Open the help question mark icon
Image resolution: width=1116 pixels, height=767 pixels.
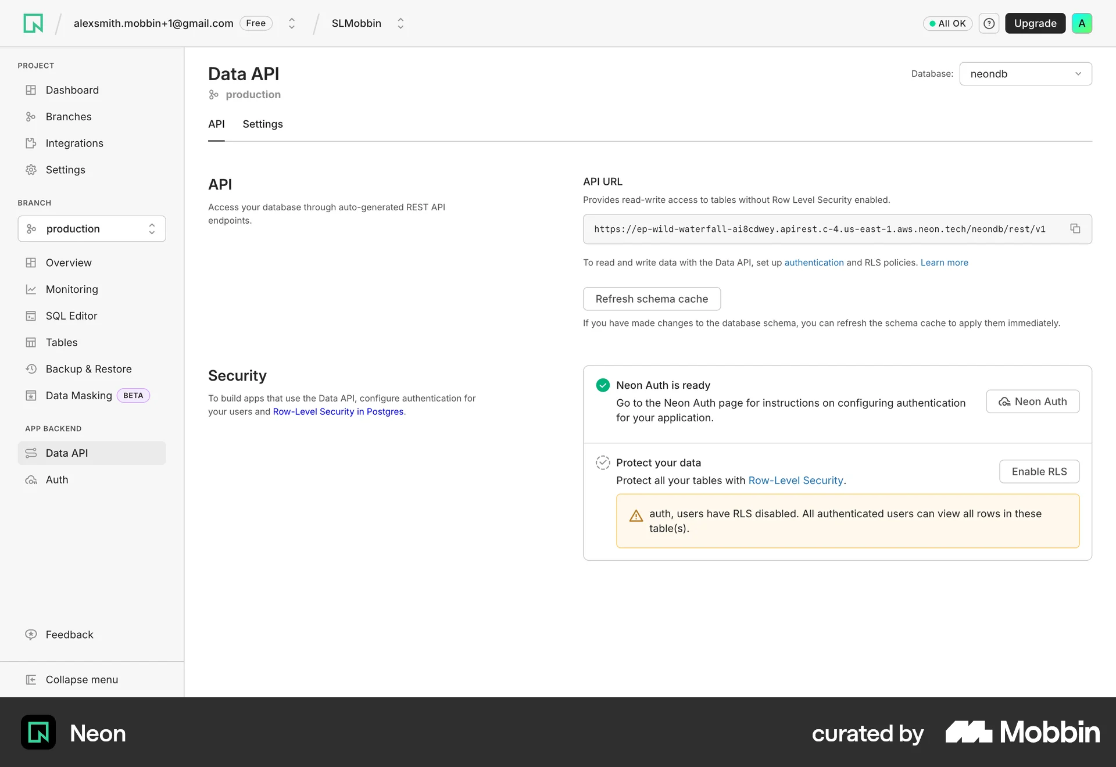coord(989,23)
